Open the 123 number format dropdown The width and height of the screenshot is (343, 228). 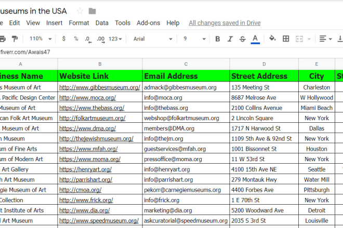(115, 39)
